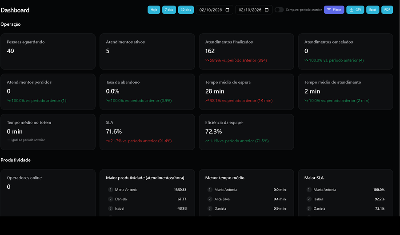Click Daniela in the Maior produtividade list
The image size is (400, 235).
click(121, 199)
